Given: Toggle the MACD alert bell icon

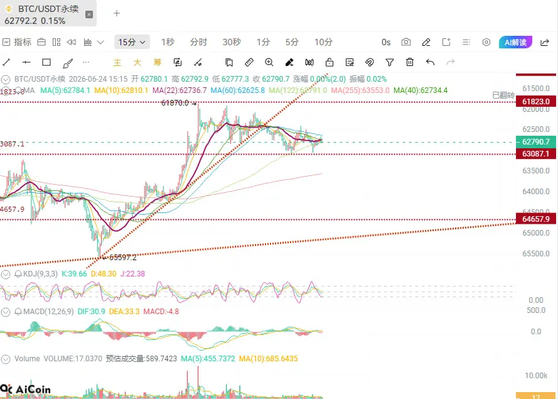Looking at the screenshot, I should click(18, 312).
